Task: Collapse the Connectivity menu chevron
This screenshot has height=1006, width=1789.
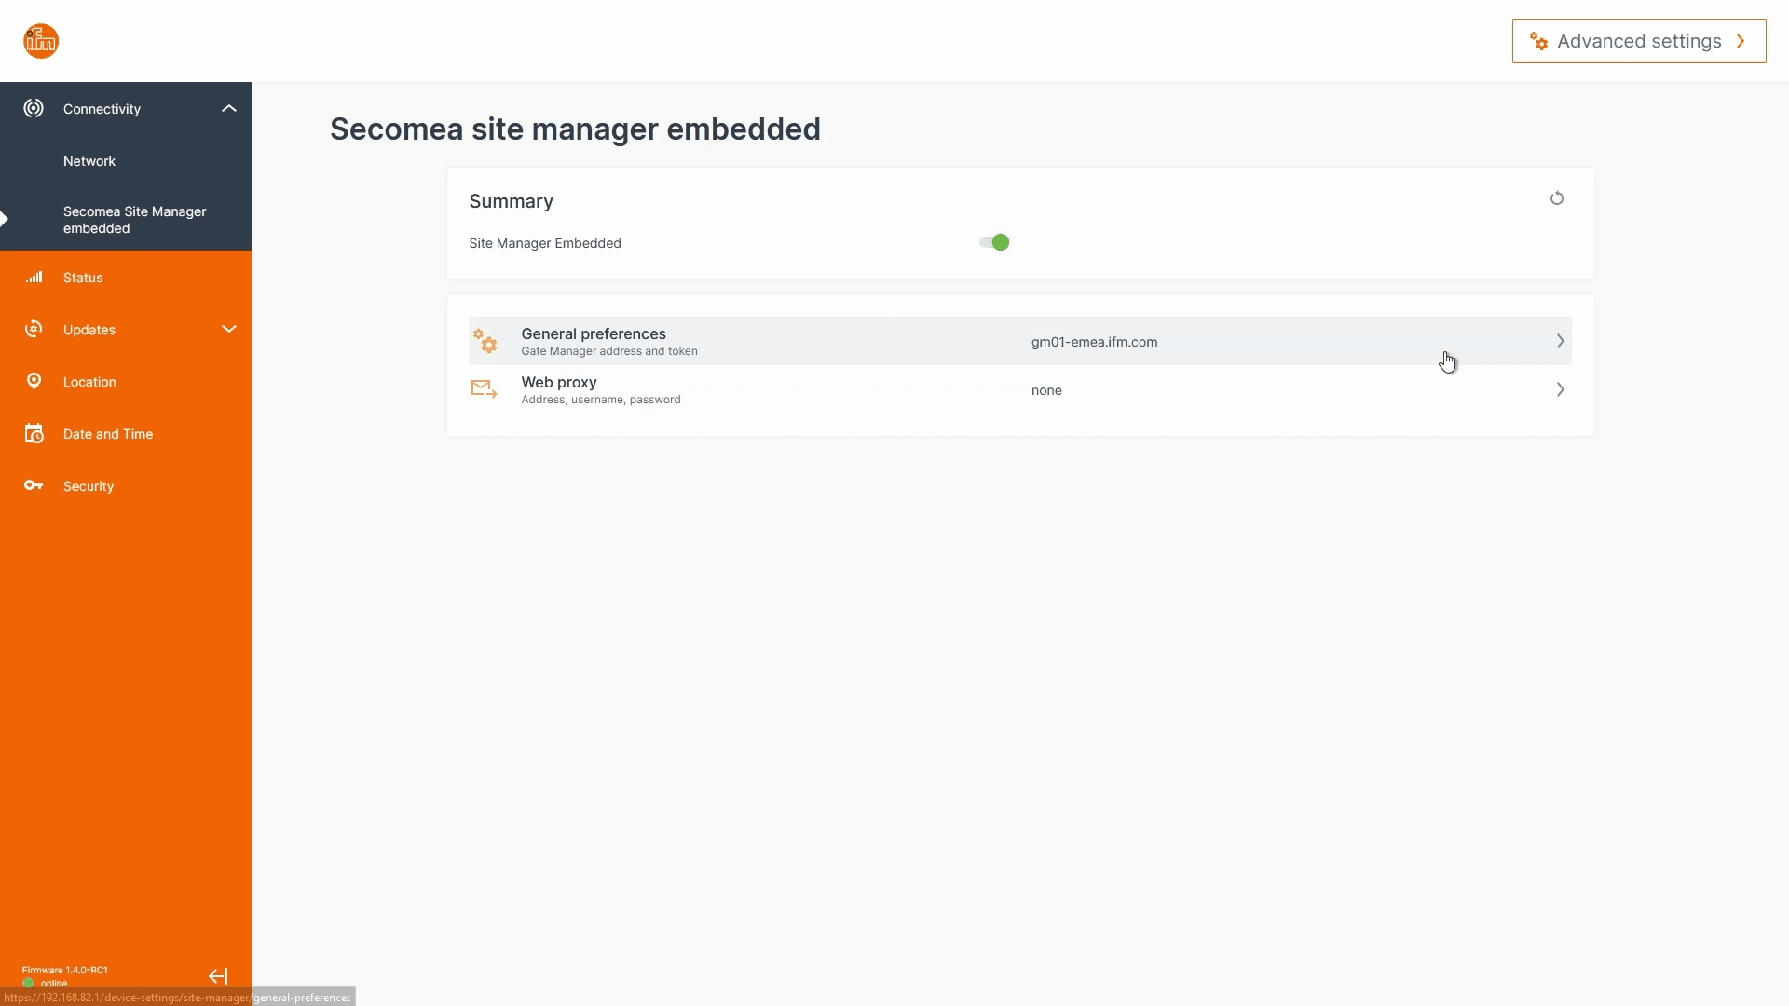Action: point(229,109)
